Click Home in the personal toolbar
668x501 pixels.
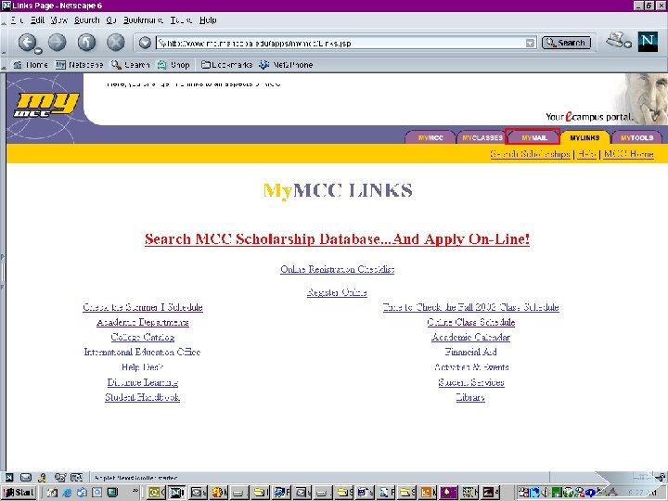pos(31,65)
